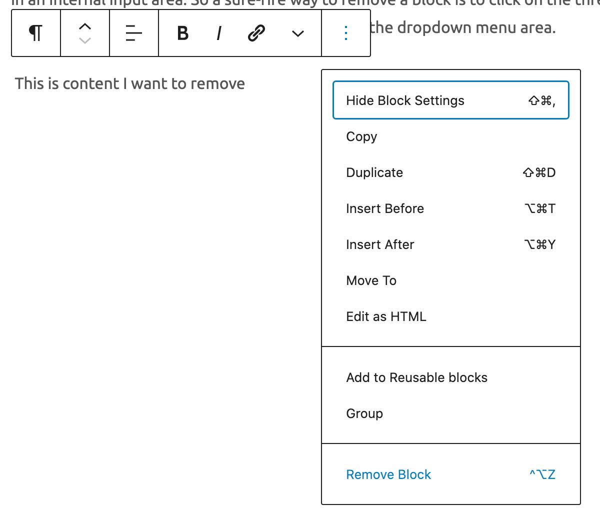Expand more rich text controls chevron

(x=298, y=33)
